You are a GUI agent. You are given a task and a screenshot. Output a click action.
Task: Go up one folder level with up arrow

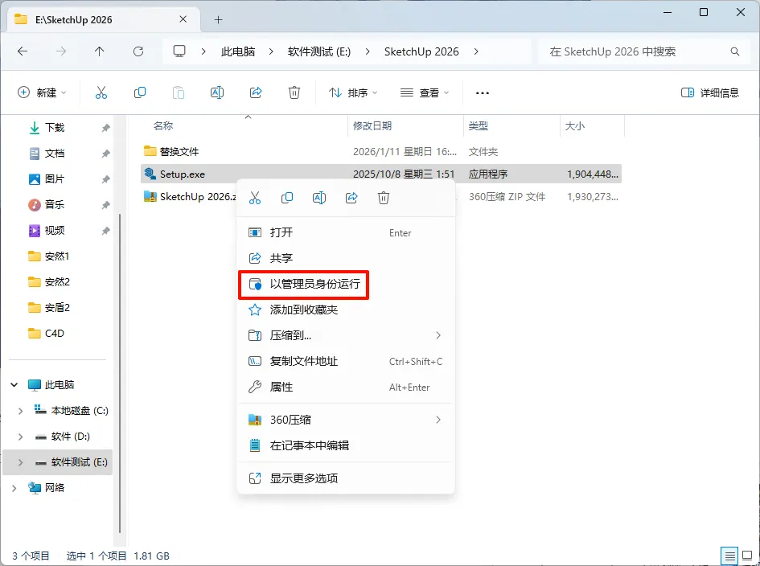[x=100, y=51]
